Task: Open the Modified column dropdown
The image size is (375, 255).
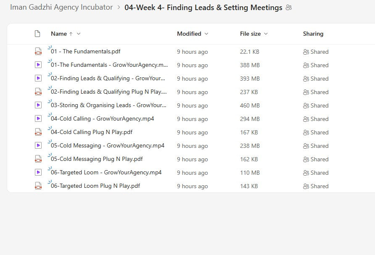Action: coord(206,34)
